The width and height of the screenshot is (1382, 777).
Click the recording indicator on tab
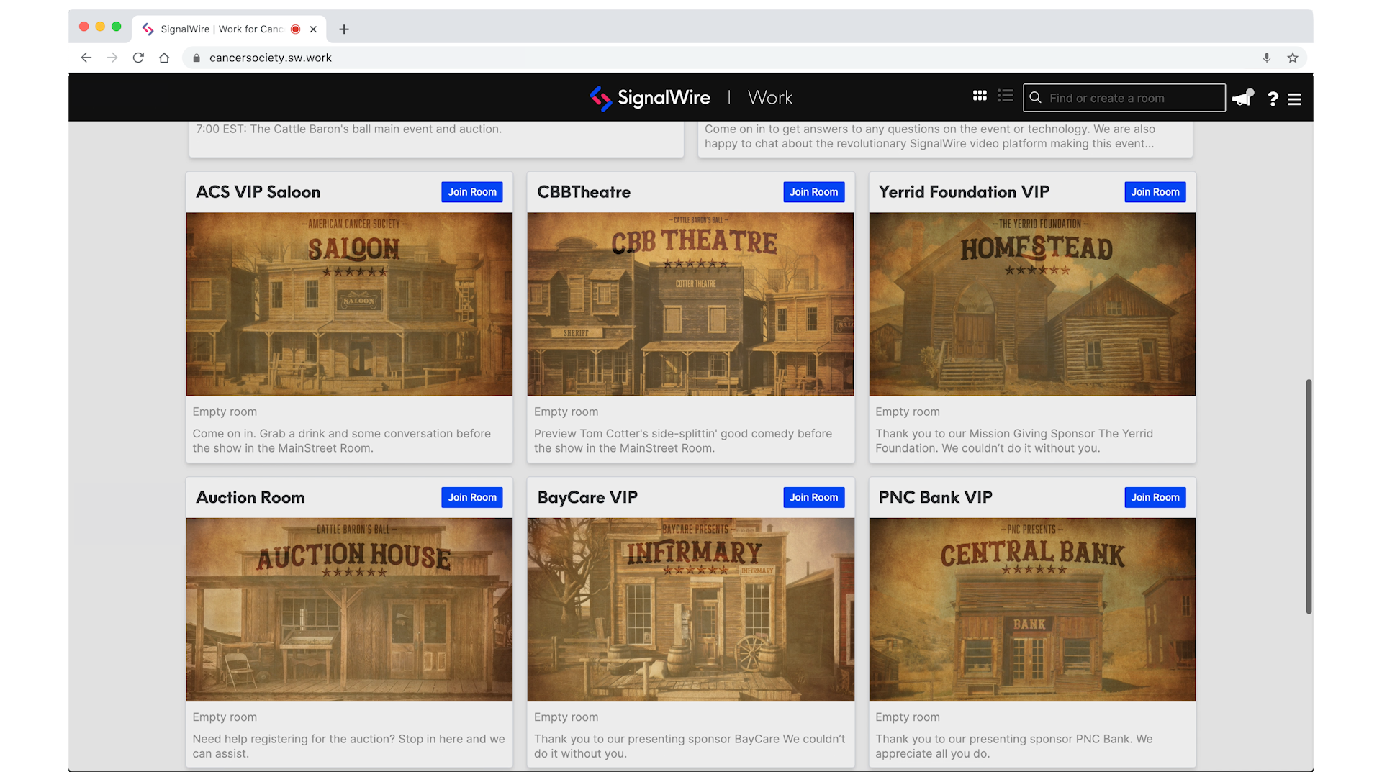[x=295, y=29]
